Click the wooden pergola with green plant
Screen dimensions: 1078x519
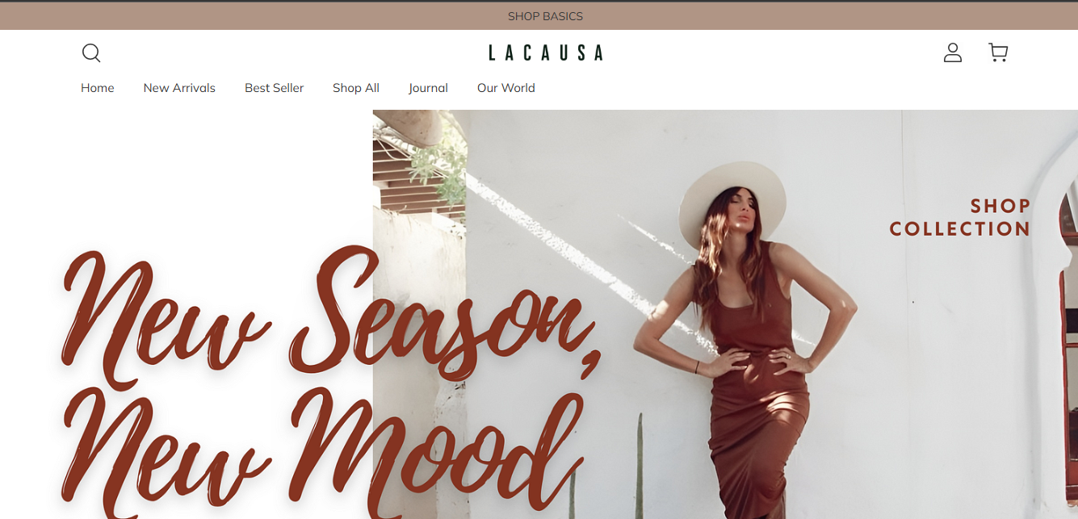[x=420, y=161]
